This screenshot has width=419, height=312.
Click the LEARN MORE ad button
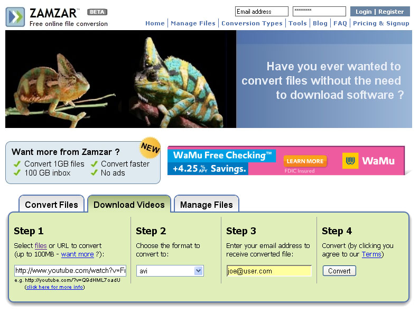point(305,161)
